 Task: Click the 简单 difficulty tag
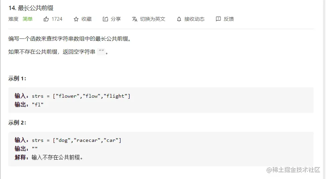28,19
